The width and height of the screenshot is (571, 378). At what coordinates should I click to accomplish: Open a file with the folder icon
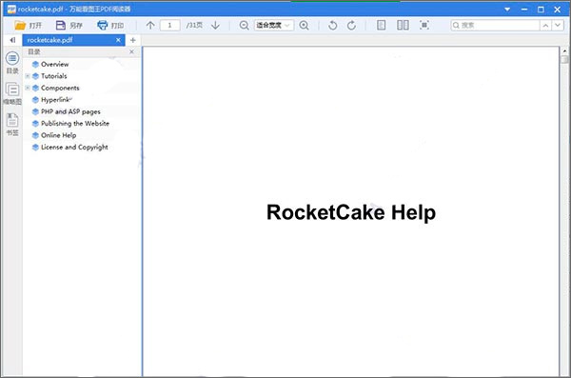(x=20, y=25)
